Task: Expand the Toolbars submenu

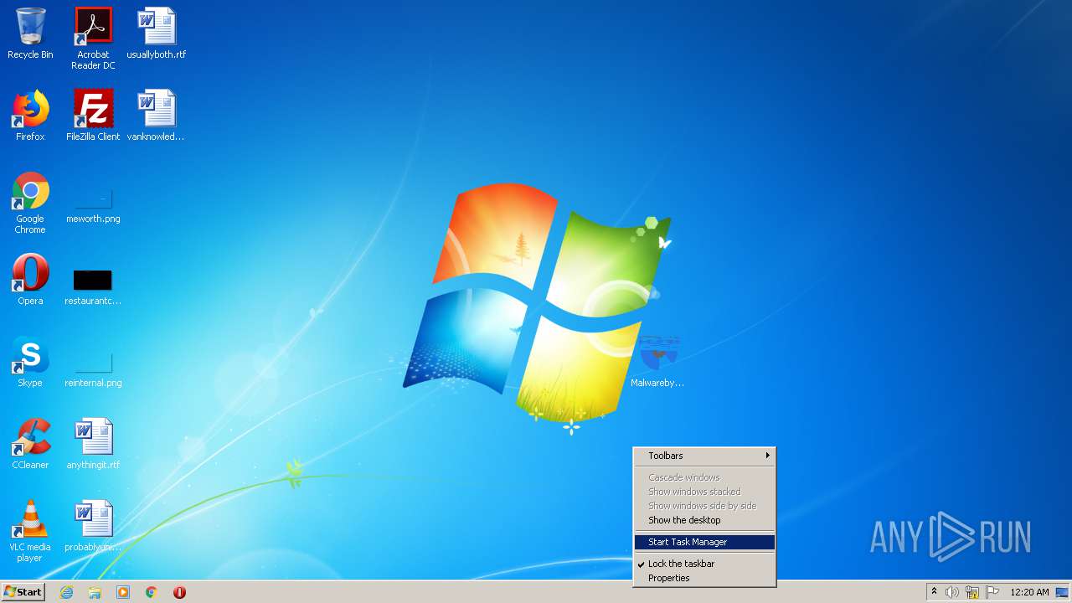Action: 704,456
